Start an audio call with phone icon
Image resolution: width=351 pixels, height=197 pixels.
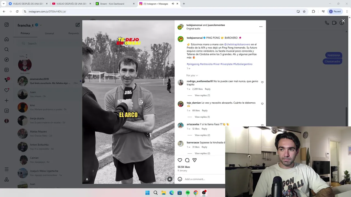tap(327, 23)
